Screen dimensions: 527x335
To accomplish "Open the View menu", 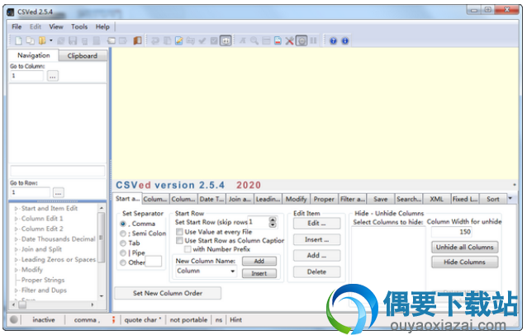I will (x=56, y=26).
